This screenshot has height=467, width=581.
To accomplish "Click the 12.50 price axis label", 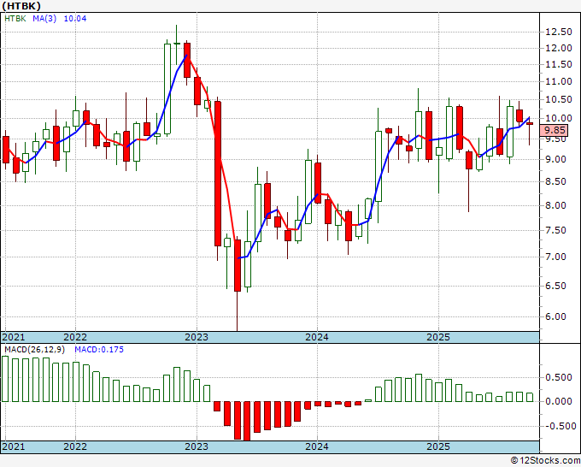I will click(x=559, y=33).
